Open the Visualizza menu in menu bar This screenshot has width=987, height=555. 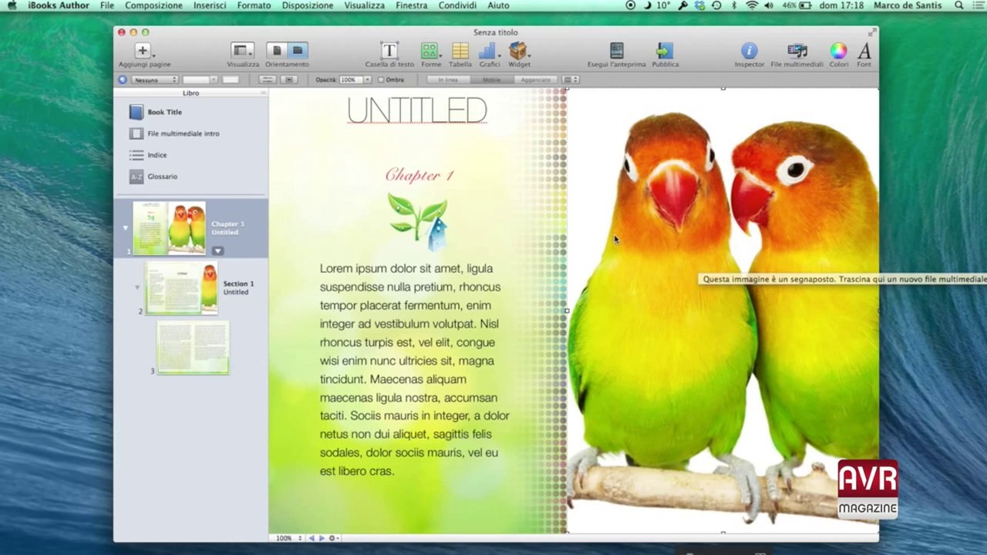(364, 5)
